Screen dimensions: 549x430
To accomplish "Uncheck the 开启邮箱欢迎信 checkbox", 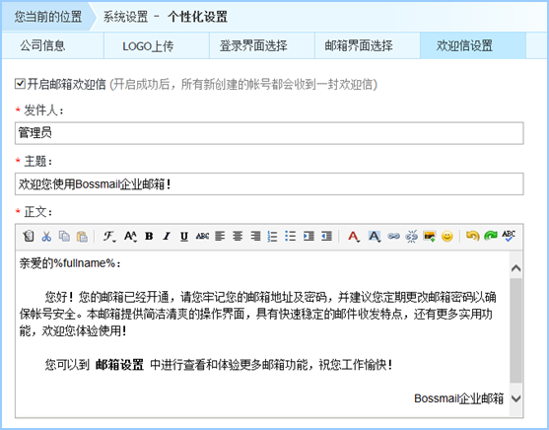I will tap(20, 84).
